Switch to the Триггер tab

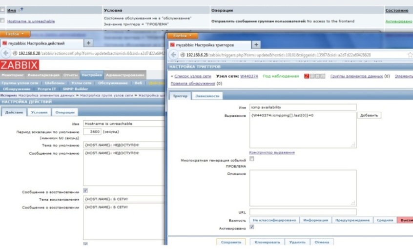180,96
